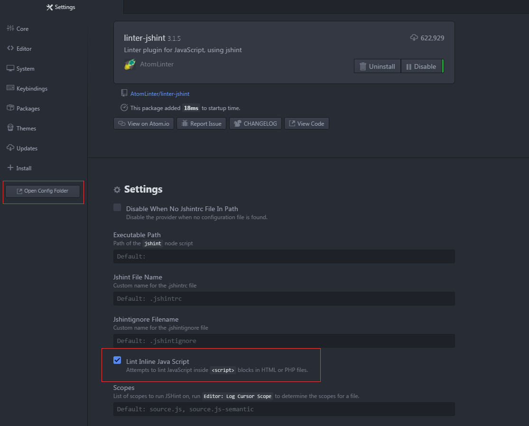Click the 622,929 download count
This screenshot has width=529, height=426.
[x=432, y=38]
